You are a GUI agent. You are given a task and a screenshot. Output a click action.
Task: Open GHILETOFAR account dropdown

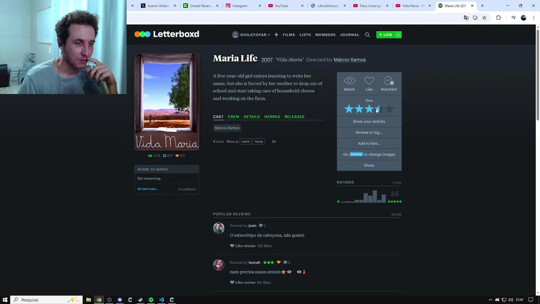[251, 35]
